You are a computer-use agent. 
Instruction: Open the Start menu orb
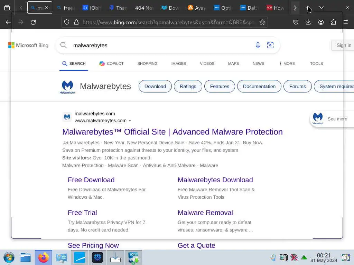(9, 257)
